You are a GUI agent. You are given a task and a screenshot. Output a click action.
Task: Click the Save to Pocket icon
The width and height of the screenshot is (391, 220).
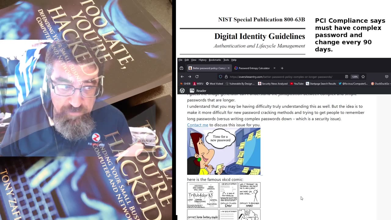pyautogui.click(x=386, y=77)
